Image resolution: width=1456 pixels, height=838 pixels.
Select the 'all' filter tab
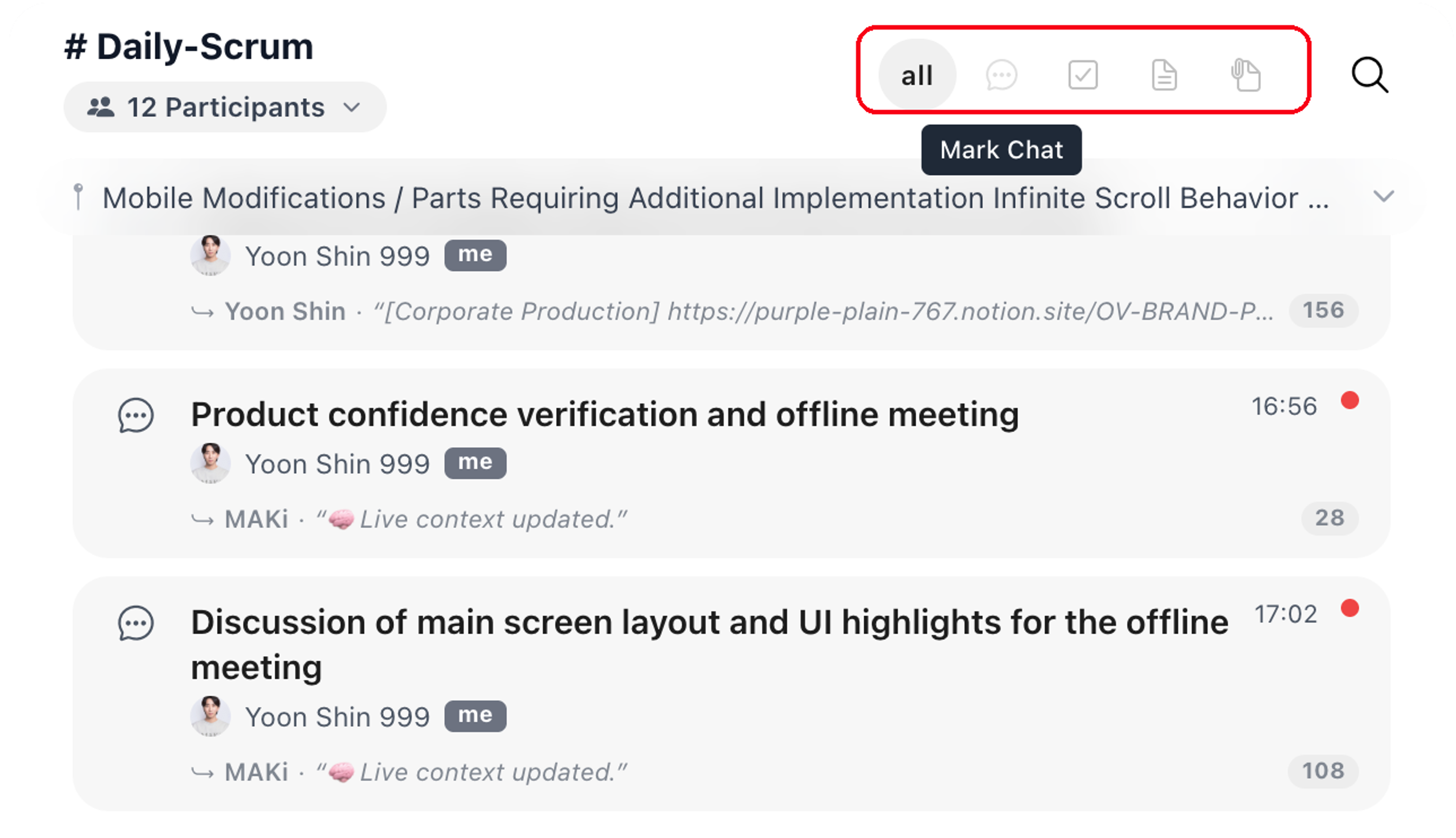coord(916,75)
